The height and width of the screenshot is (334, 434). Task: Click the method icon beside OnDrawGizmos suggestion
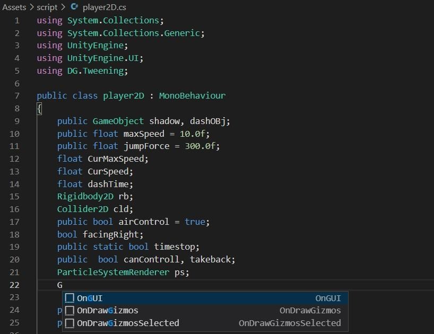click(70, 311)
